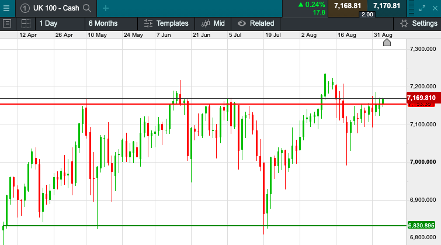Image resolution: width=441 pixels, height=245 pixels.
Task: Close the chart panel
Action: [x=435, y=8]
